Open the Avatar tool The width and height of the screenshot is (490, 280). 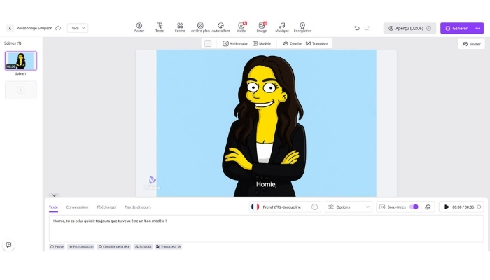coord(139,27)
